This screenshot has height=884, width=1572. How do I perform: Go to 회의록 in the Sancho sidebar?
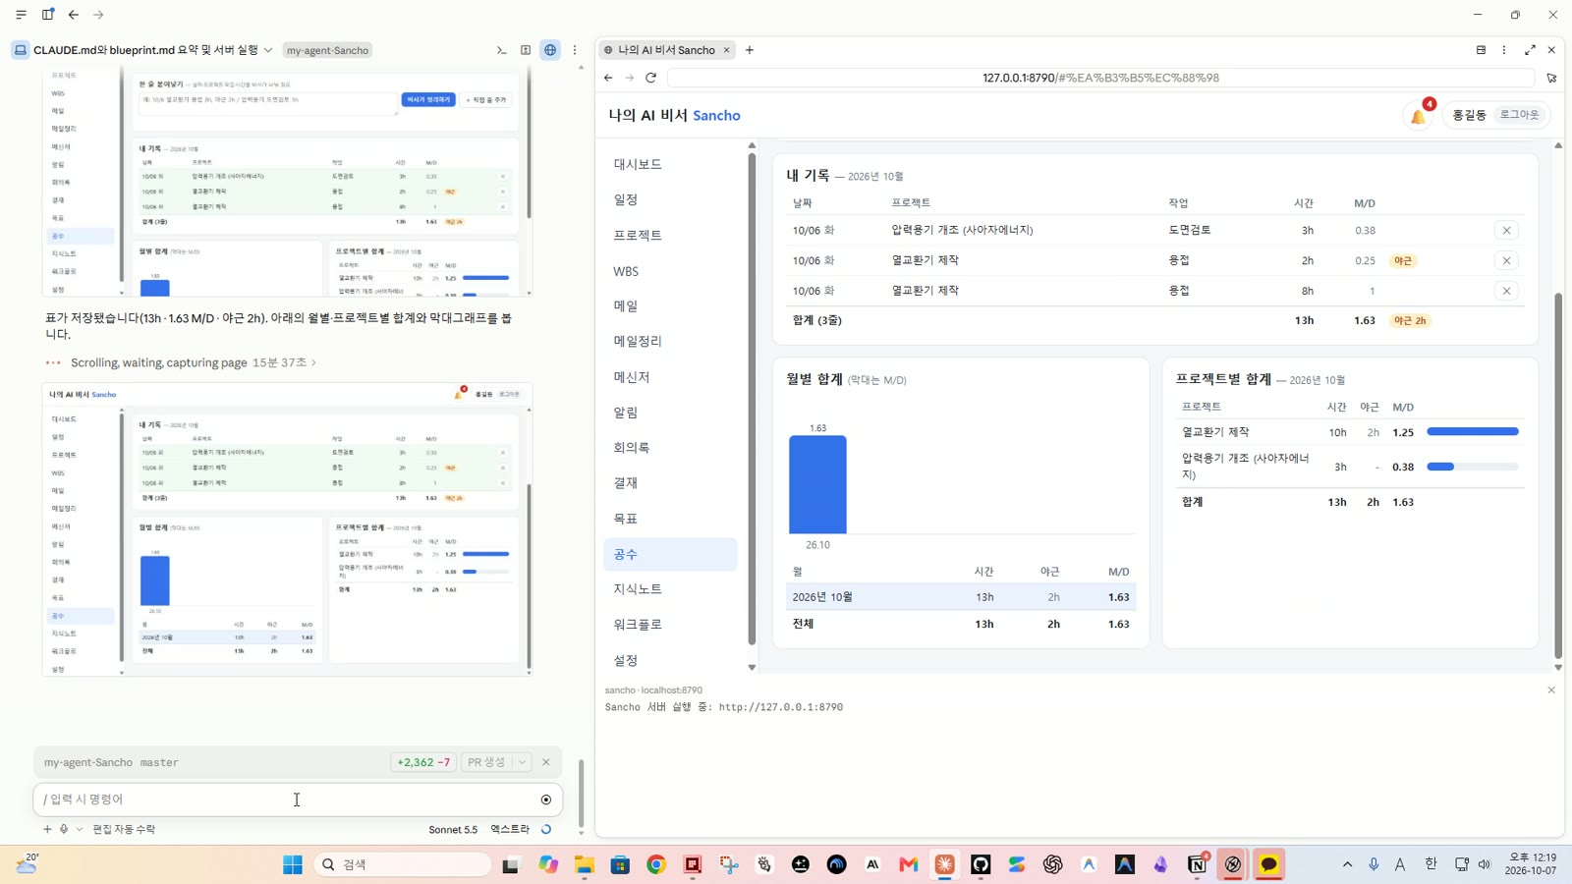tap(632, 447)
